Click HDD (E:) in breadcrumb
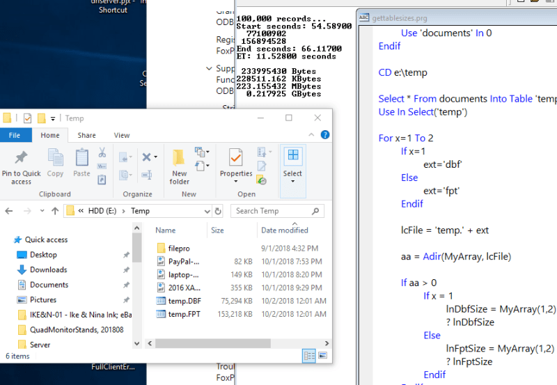 click(102, 211)
